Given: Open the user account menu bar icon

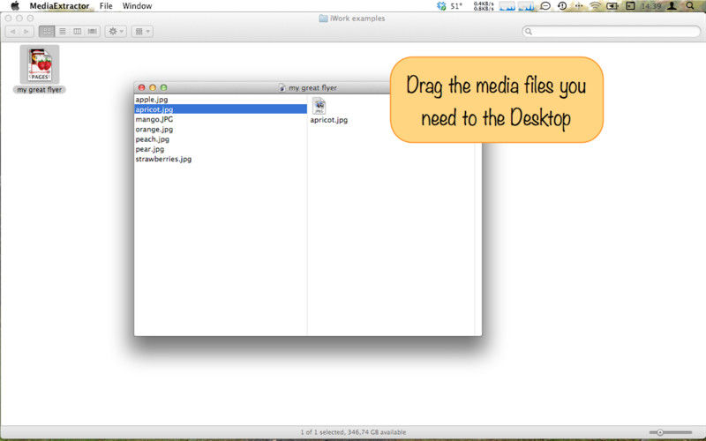Looking at the screenshot, I should click(672, 6).
